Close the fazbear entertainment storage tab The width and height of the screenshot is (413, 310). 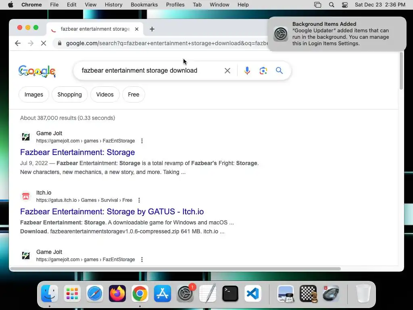(137, 29)
